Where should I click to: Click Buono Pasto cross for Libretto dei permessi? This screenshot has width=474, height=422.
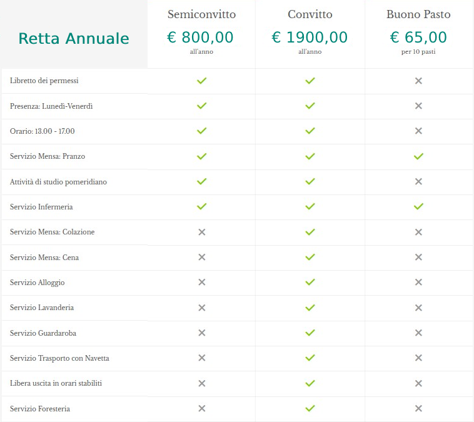tap(418, 81)
